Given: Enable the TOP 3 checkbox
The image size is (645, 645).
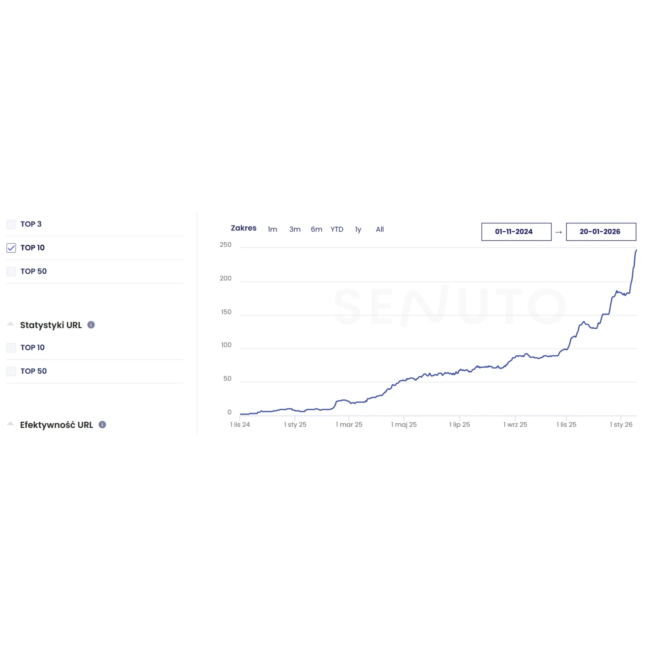Looking at the screenshot, I should pyautogui.click(x=11, y=224).
